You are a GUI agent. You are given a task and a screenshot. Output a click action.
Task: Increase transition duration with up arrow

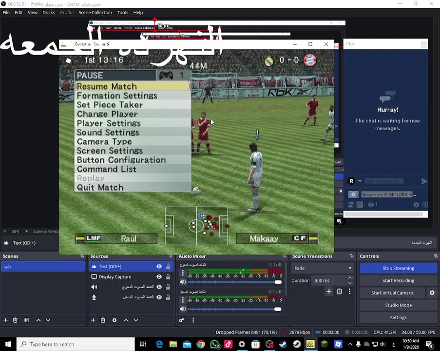click(x=350, y=278)
